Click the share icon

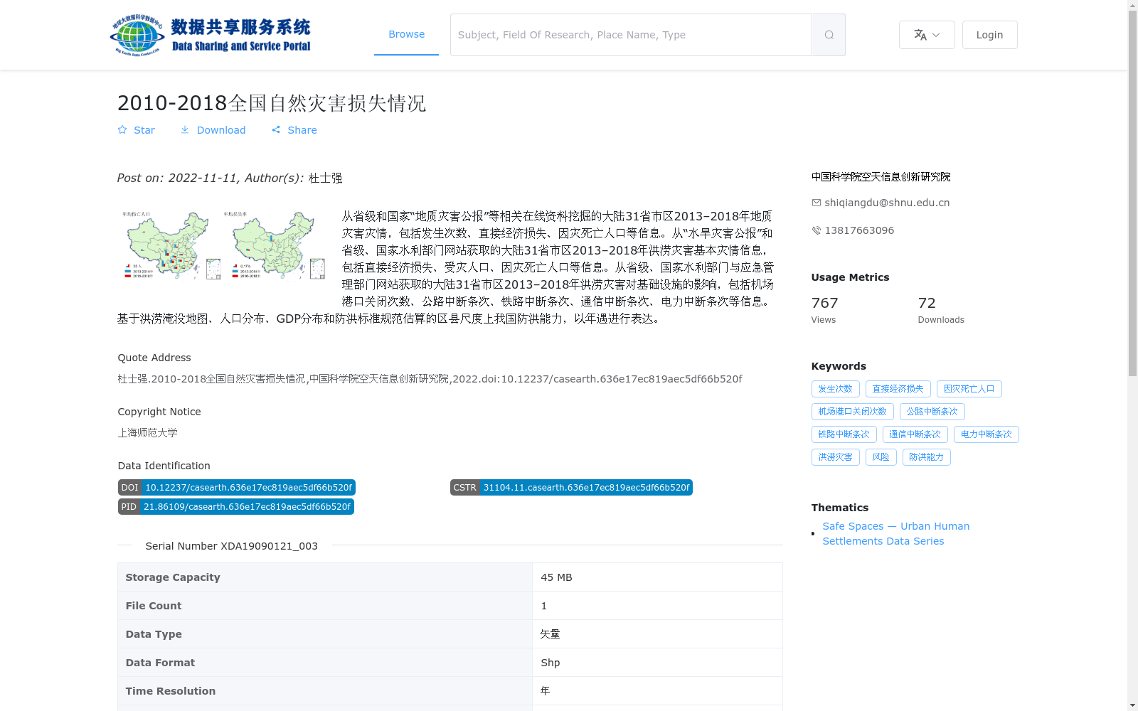[x=276, y=130]
